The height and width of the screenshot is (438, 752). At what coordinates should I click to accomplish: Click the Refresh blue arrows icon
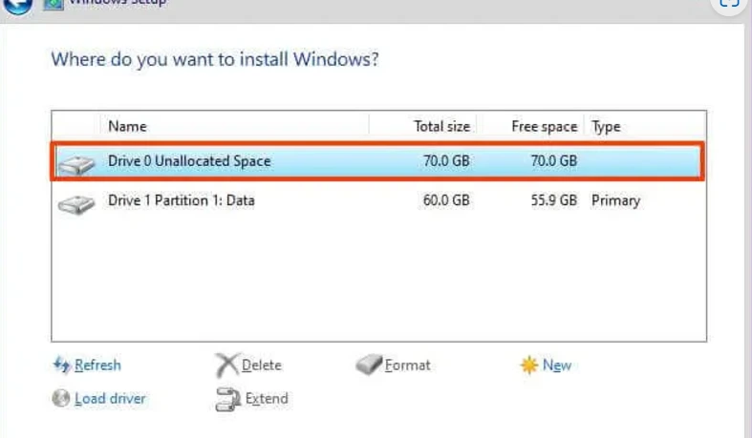coord(61,365)
